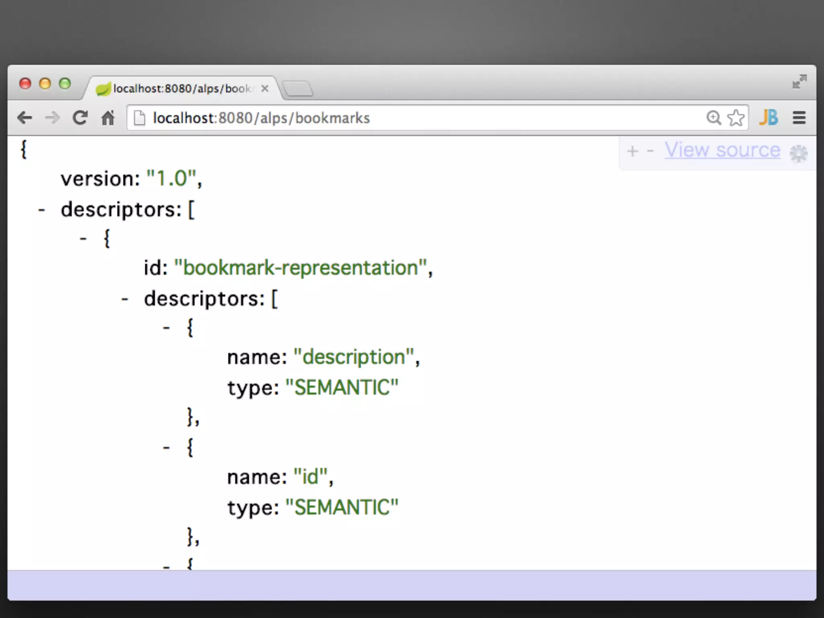Reload the page with refresh icon

click(x=80, y=118)
